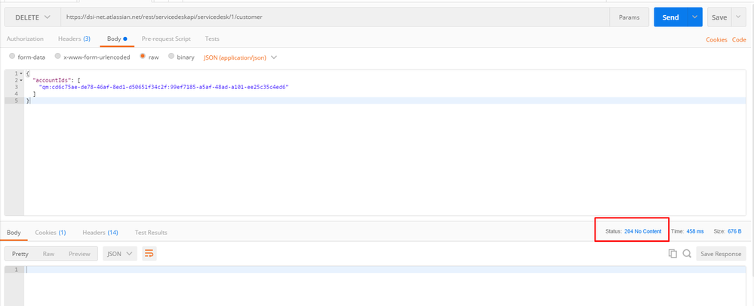Search the response with the magnifier icon
Screen dimensions: 754x306
687,254
